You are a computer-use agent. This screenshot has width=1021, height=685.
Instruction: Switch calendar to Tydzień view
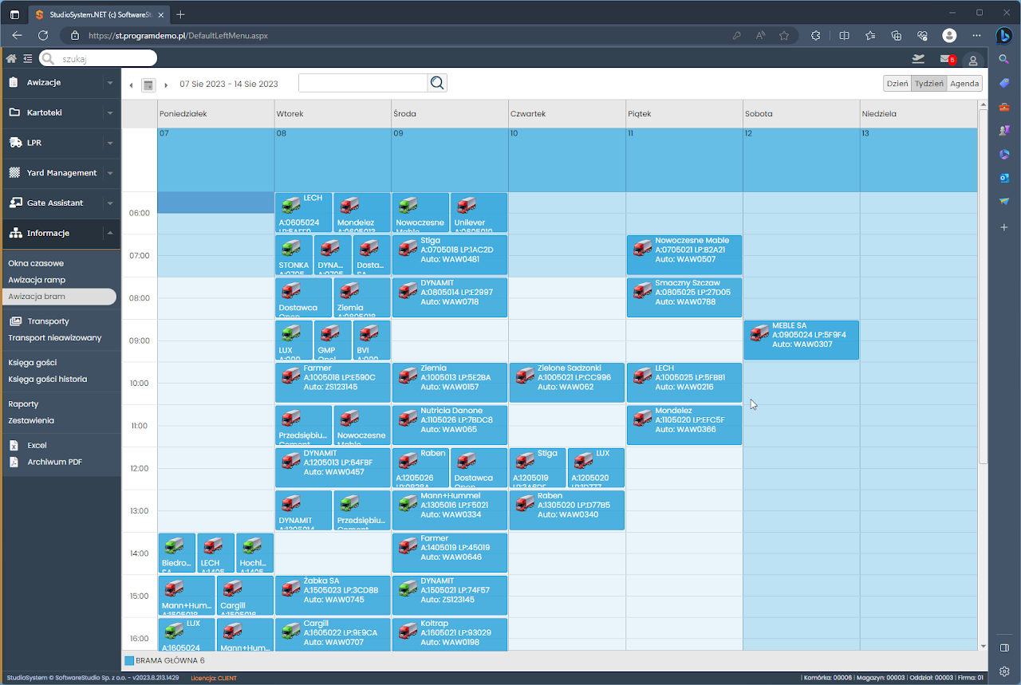coord(928,84)
